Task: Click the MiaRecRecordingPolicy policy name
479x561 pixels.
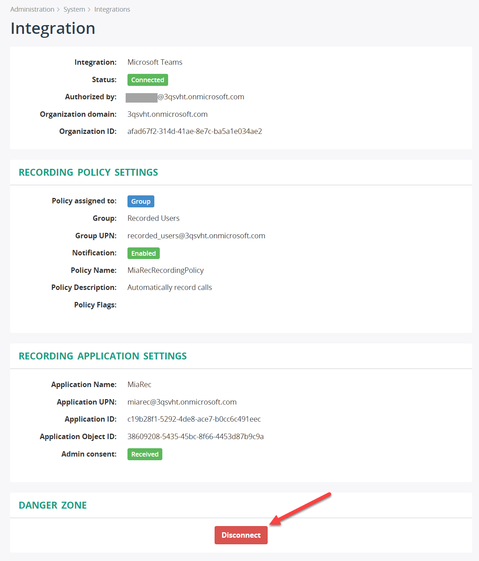Action: 166,270
